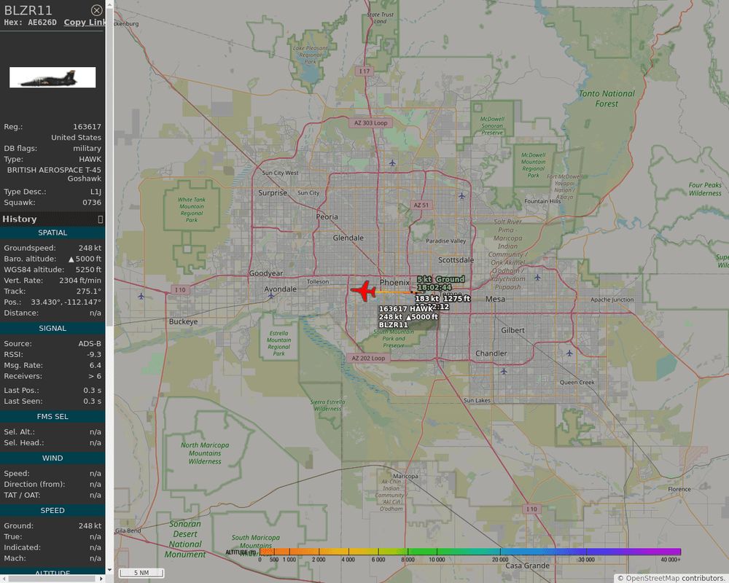This screenshot has width=729, height=583.
Task: Select the red BLZR11 aircraft icon on map
Action: [363, 291]
